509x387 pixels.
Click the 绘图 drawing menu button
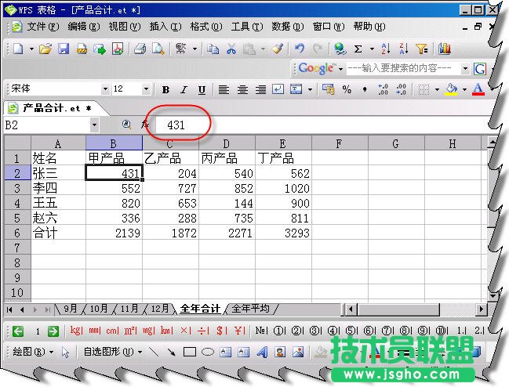click(32, 352)
